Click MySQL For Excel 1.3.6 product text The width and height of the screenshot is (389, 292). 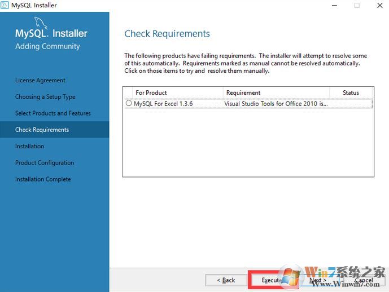[x=163, y=104]
